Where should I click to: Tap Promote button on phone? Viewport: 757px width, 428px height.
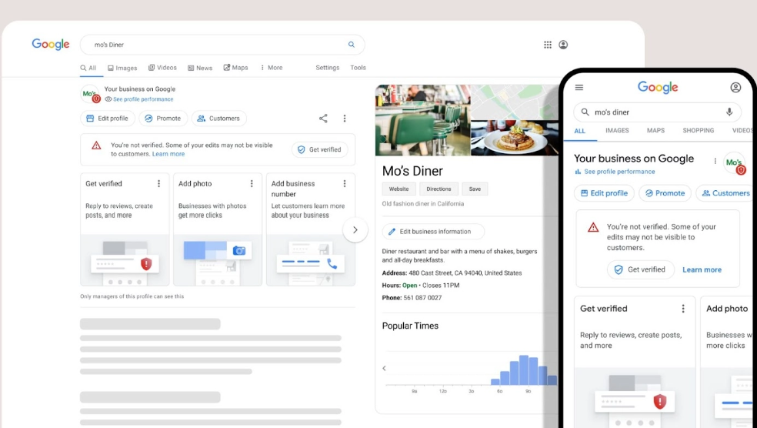tap(665, 193)
